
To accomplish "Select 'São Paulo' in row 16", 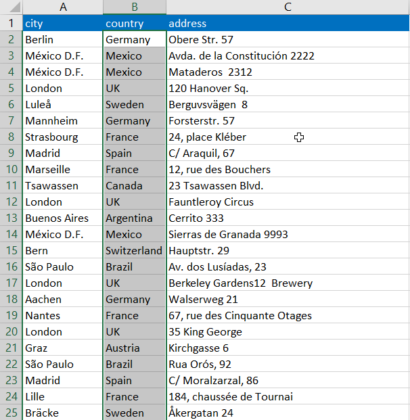I will tap(63, 266).
